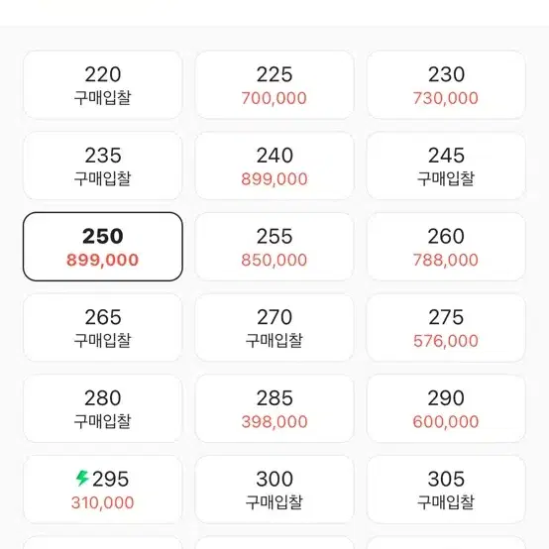
Task: Choose size 300 purchase bid tile
Action: point(274,490)
